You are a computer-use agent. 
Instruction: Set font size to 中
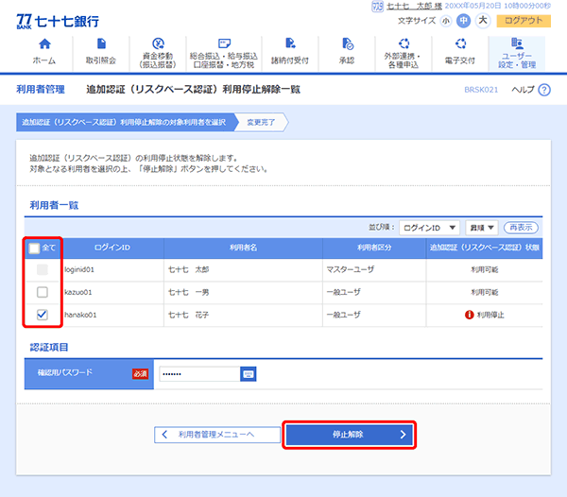point(463,21)
